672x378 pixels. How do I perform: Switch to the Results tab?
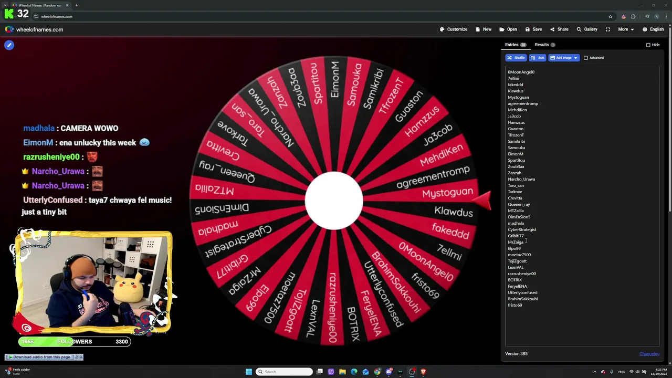pos(545,45)
